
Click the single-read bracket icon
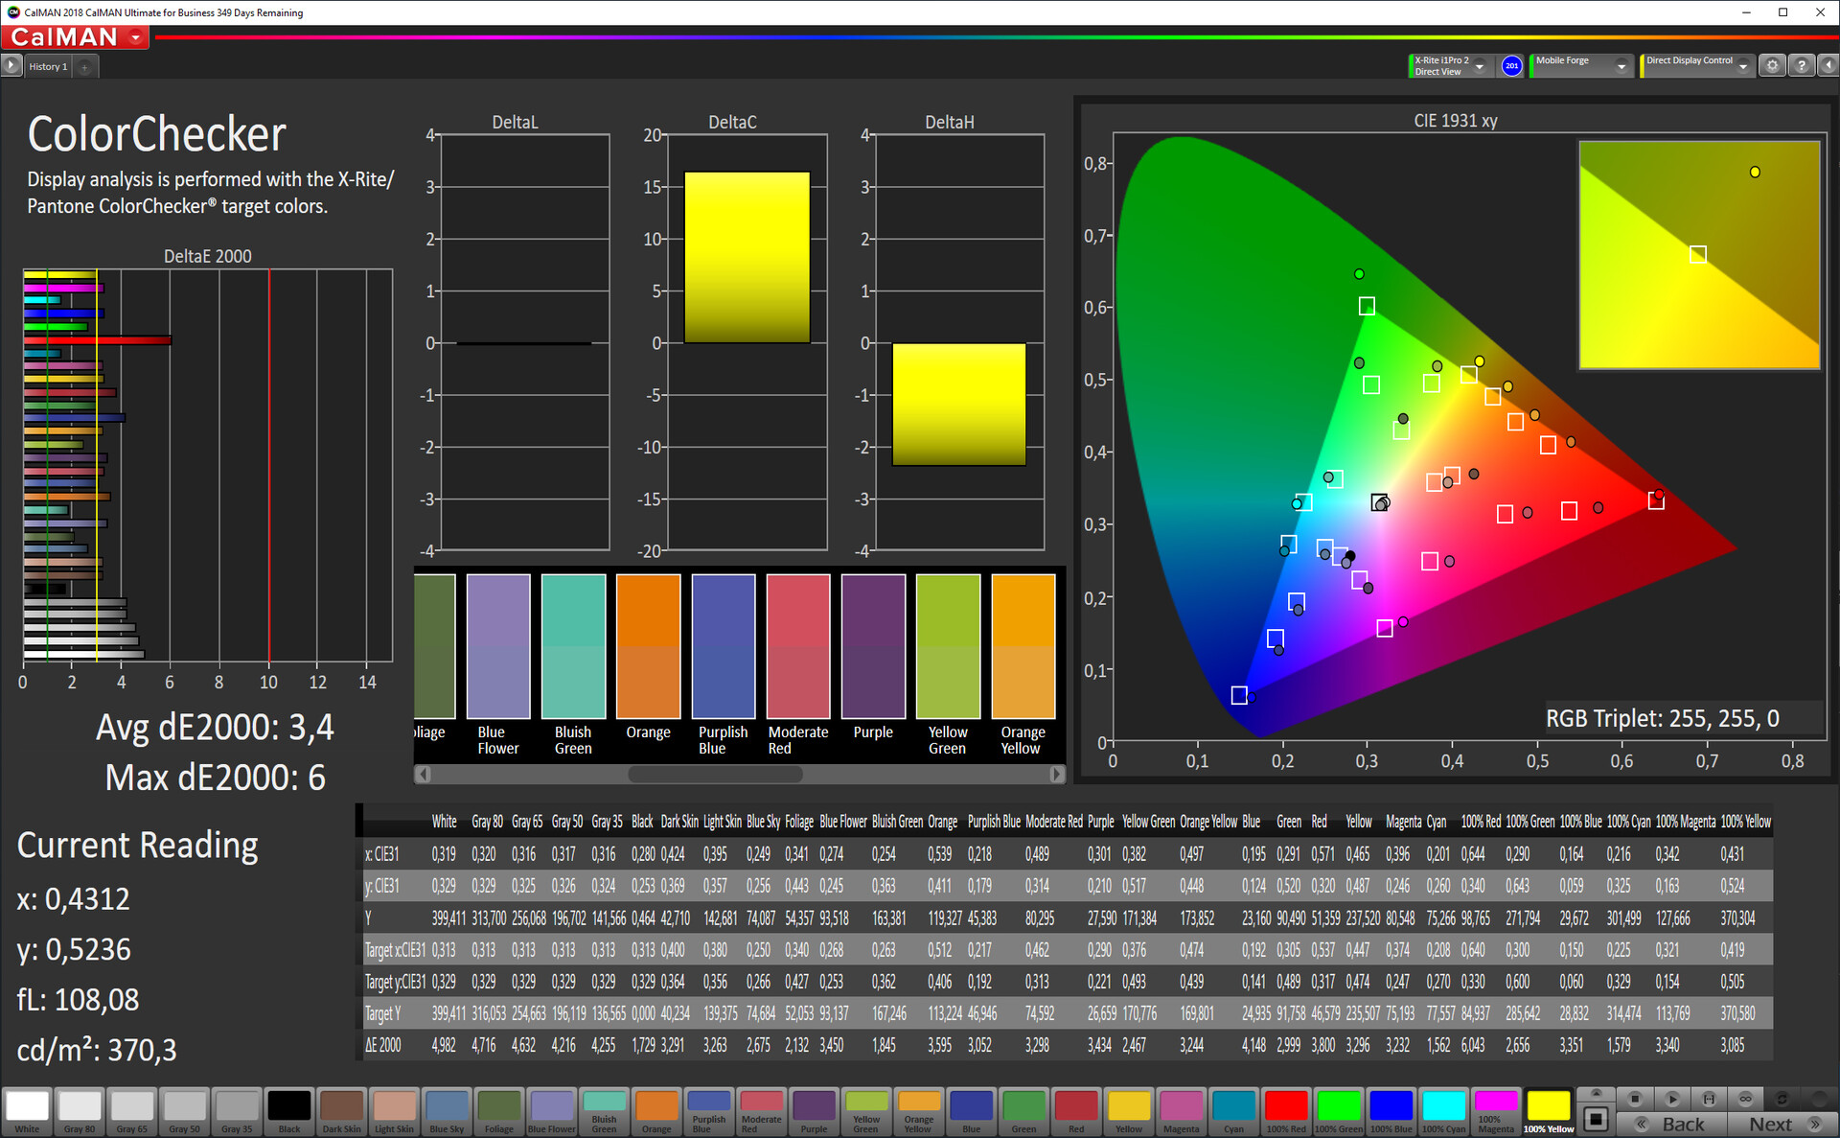pos(1709,1098)
